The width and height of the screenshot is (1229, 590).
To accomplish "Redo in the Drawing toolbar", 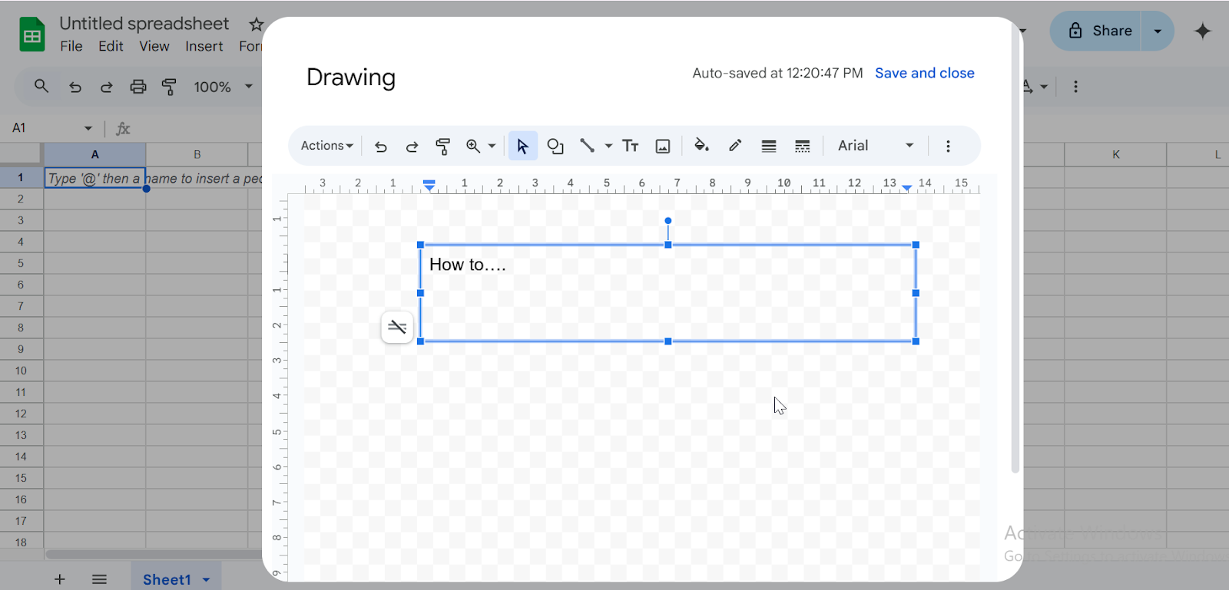I will pyautogui.click(x=412, y=146).
